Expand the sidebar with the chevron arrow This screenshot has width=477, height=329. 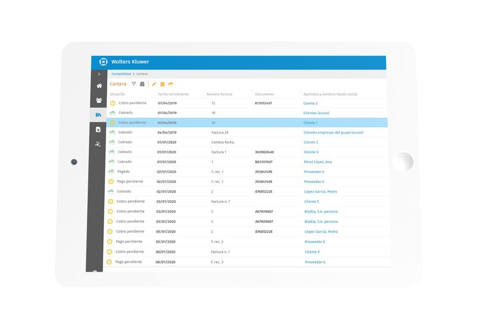tap(99, 74)
